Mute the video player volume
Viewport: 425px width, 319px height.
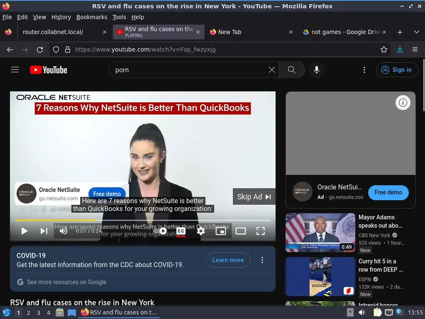(x=64, y=231)
